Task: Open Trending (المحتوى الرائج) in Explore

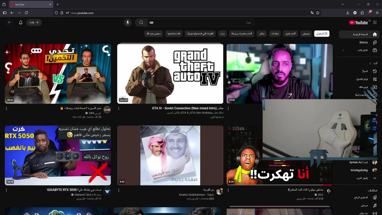Action: click(360, 197)
